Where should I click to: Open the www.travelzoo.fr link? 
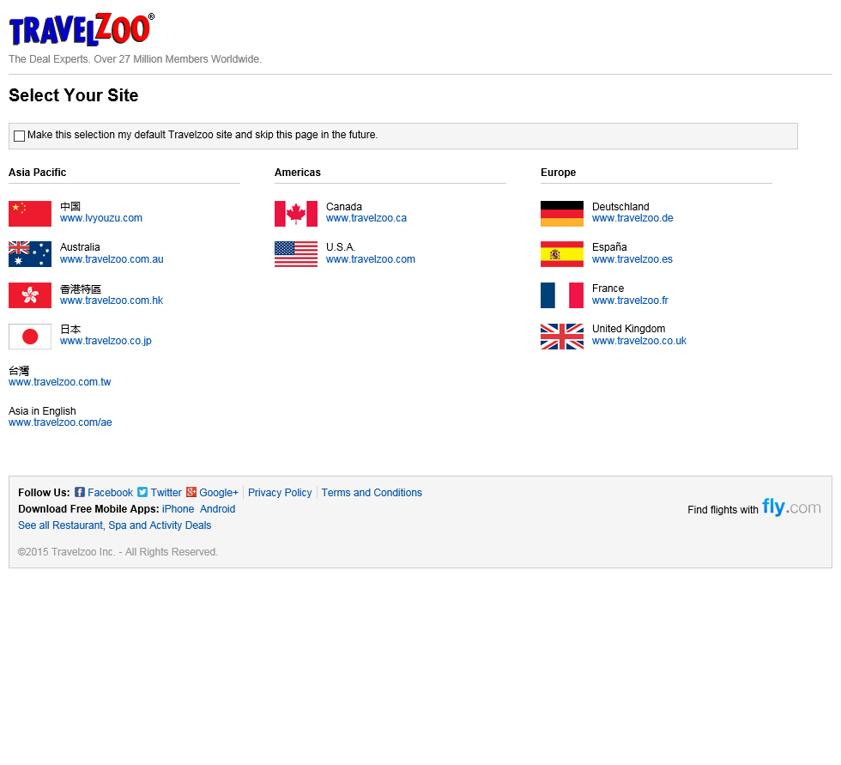630,301
